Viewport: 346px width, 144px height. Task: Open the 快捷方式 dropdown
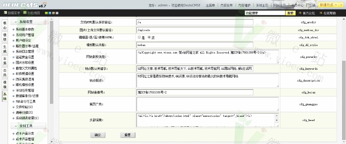click(x=328, y=5)
